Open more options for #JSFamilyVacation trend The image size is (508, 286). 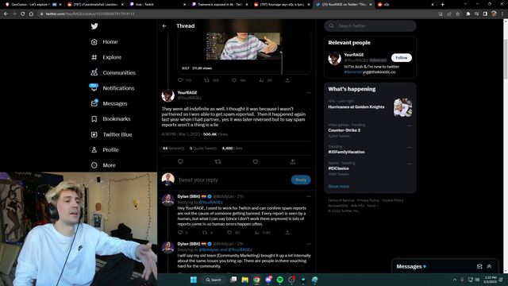point(410,148)
